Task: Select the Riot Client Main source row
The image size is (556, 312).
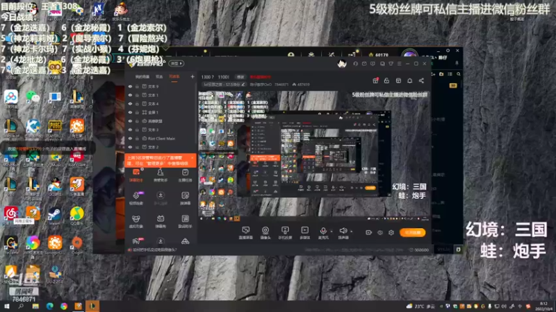Action: pos(161,138)
